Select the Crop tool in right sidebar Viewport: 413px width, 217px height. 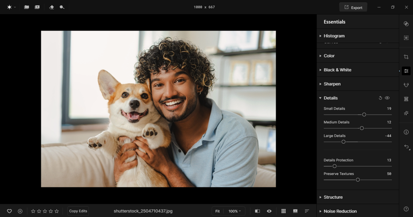tap(406, 57)
